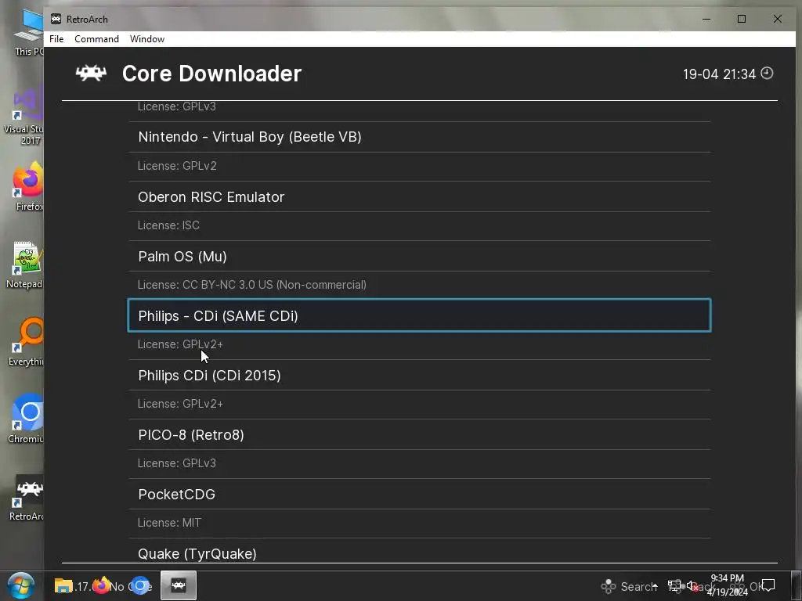Maximize the RetroArch window
This screenshot has width=802, height=601.
[742, 19]
